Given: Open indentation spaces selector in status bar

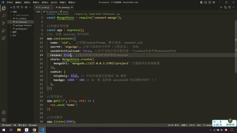Looking at the screenshot, I should (x=184, y=125).
